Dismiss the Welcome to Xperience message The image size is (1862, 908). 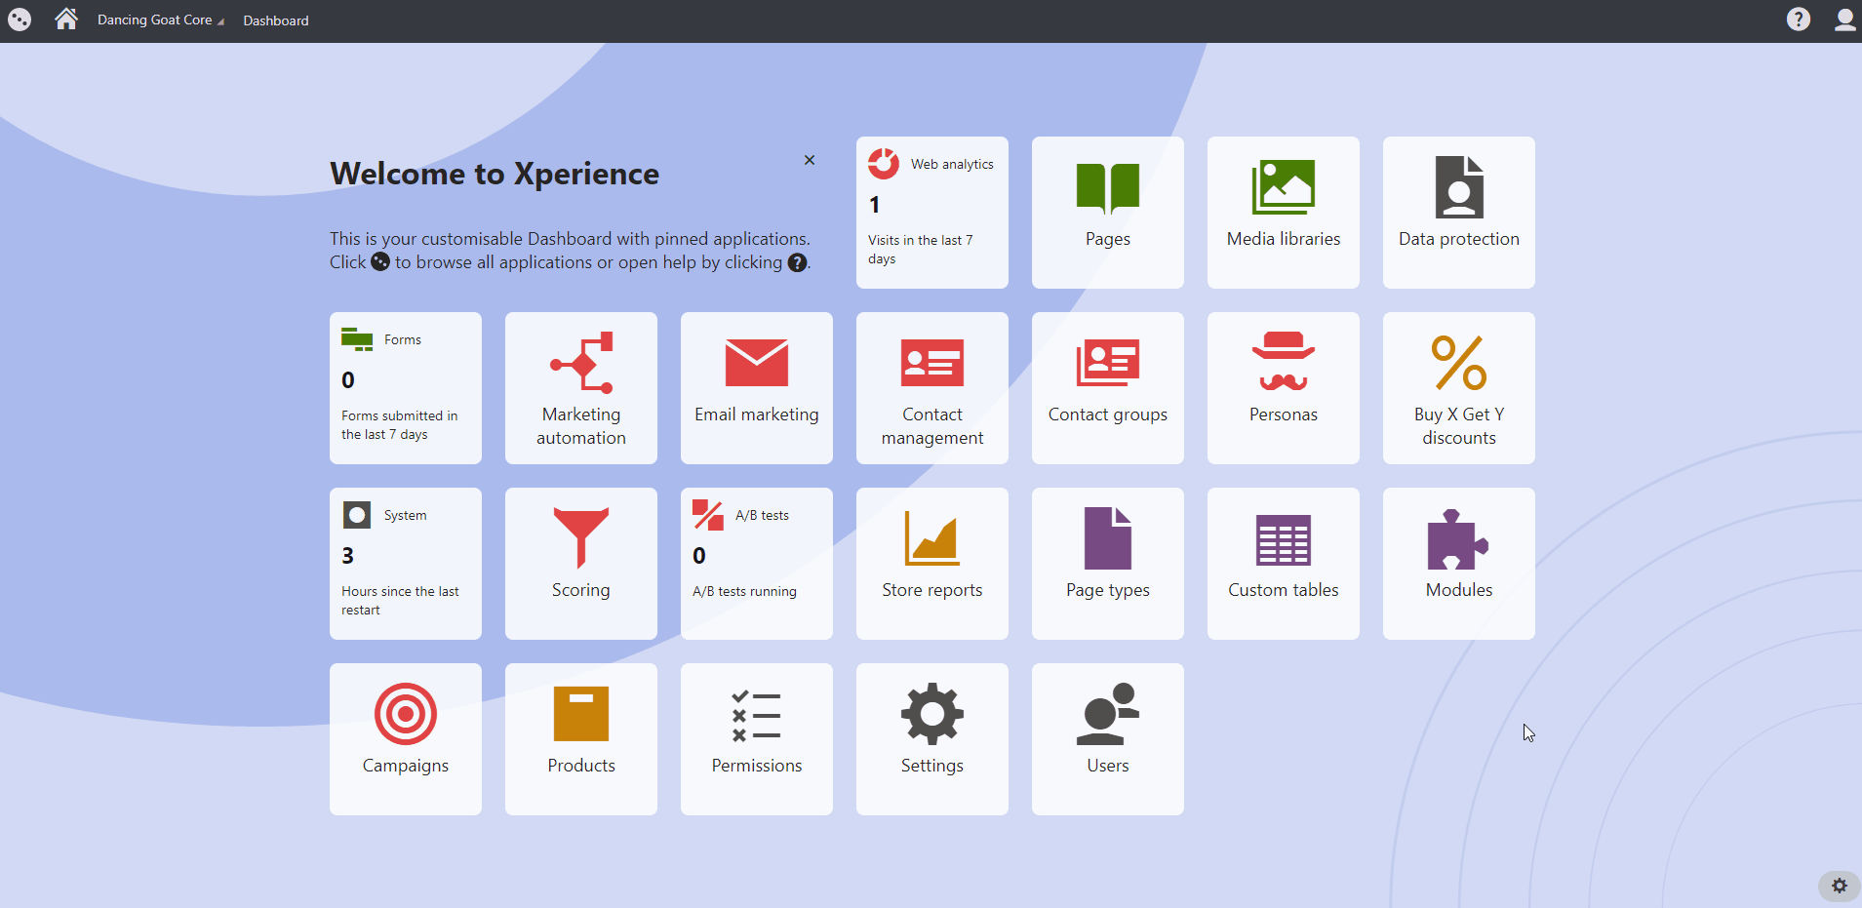pyautogui.click(x=809, y=160)
